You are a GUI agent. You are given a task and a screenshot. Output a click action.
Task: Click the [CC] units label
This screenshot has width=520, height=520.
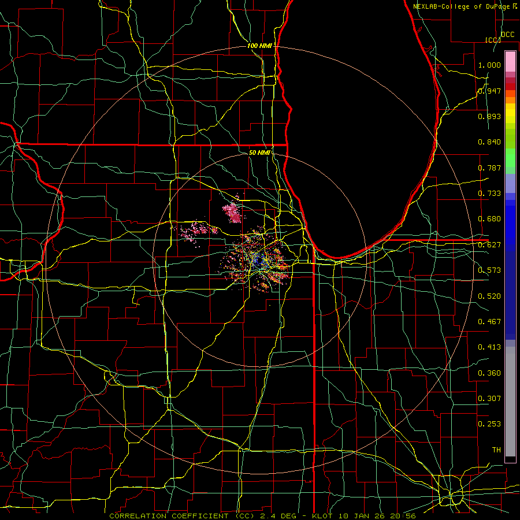pos(493,40)
